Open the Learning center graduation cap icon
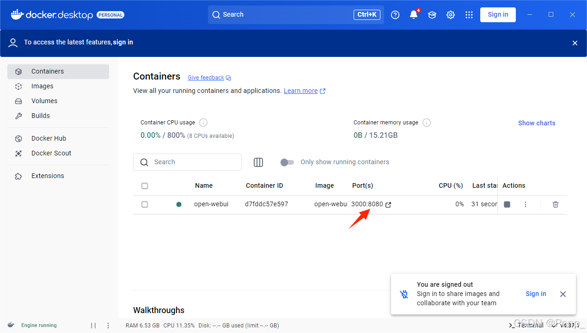 coord(432,15)
